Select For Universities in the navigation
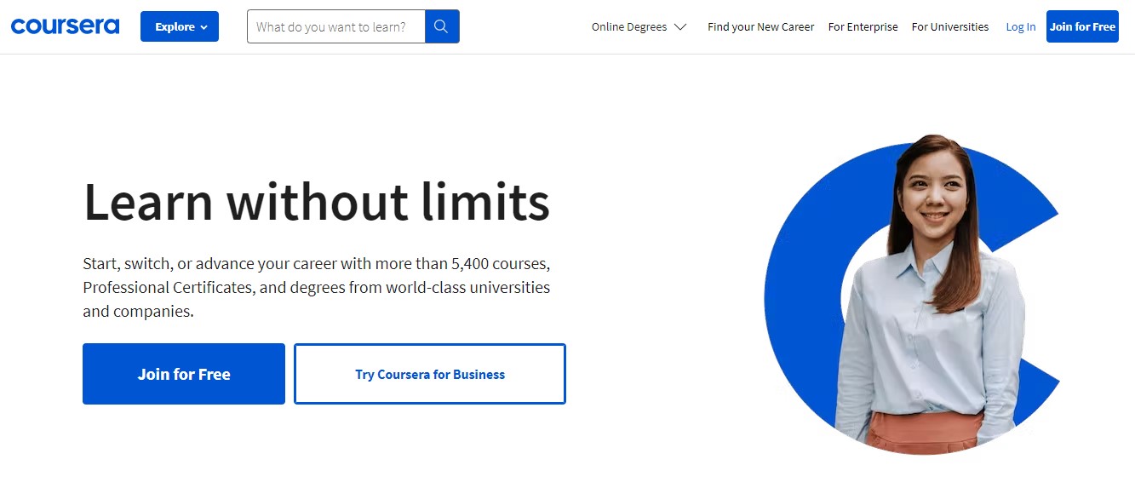 click(949, 26)
